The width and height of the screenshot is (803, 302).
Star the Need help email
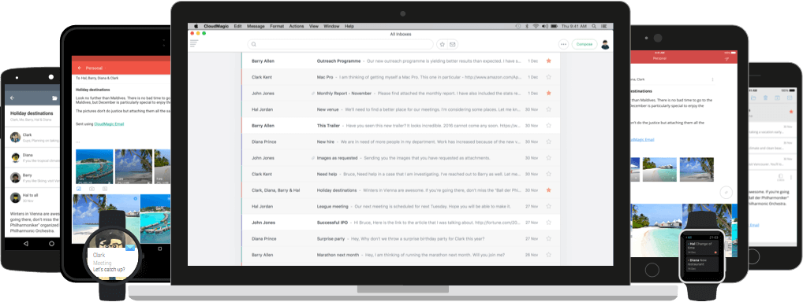[x=548, y=175]
